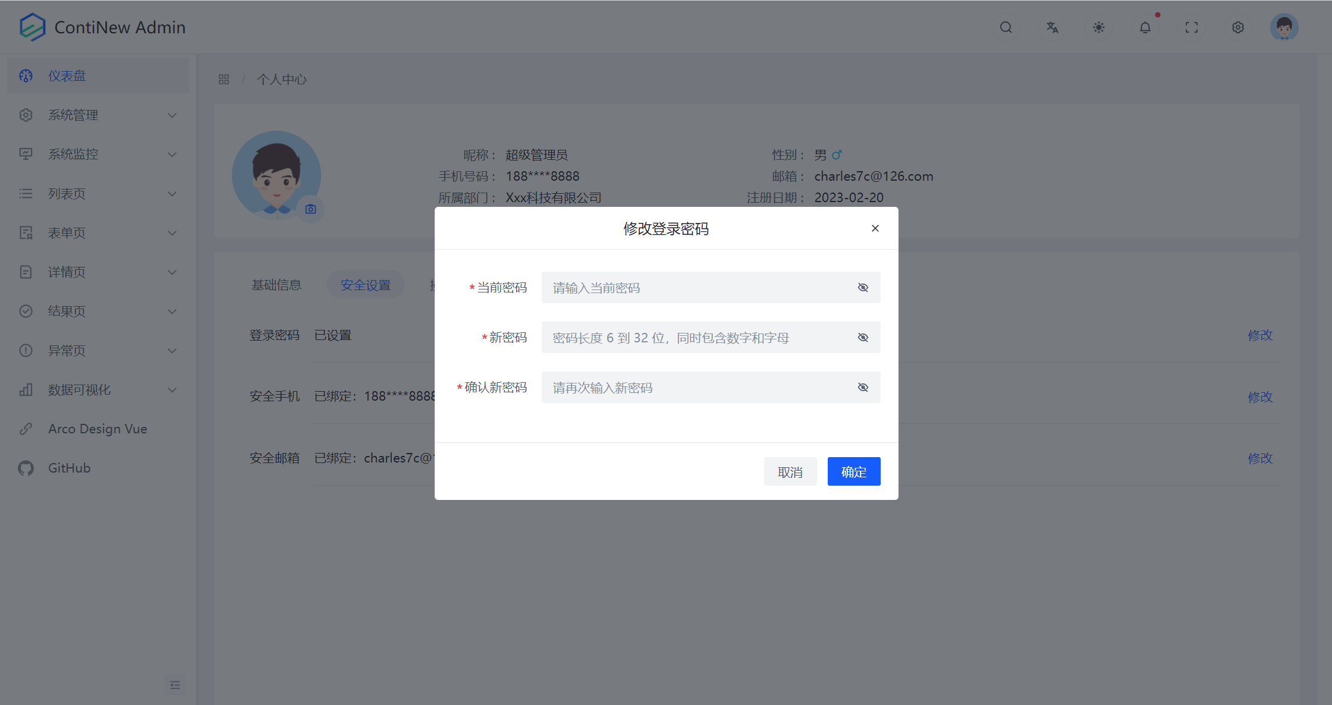Open page settings gear icon
Image resolution: width=1332 pixels, height=705 pixels.
pos(1237,27)
